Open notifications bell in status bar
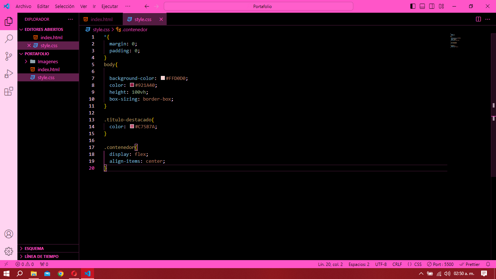This screenshot has width=496, height=279. (488, 264)
